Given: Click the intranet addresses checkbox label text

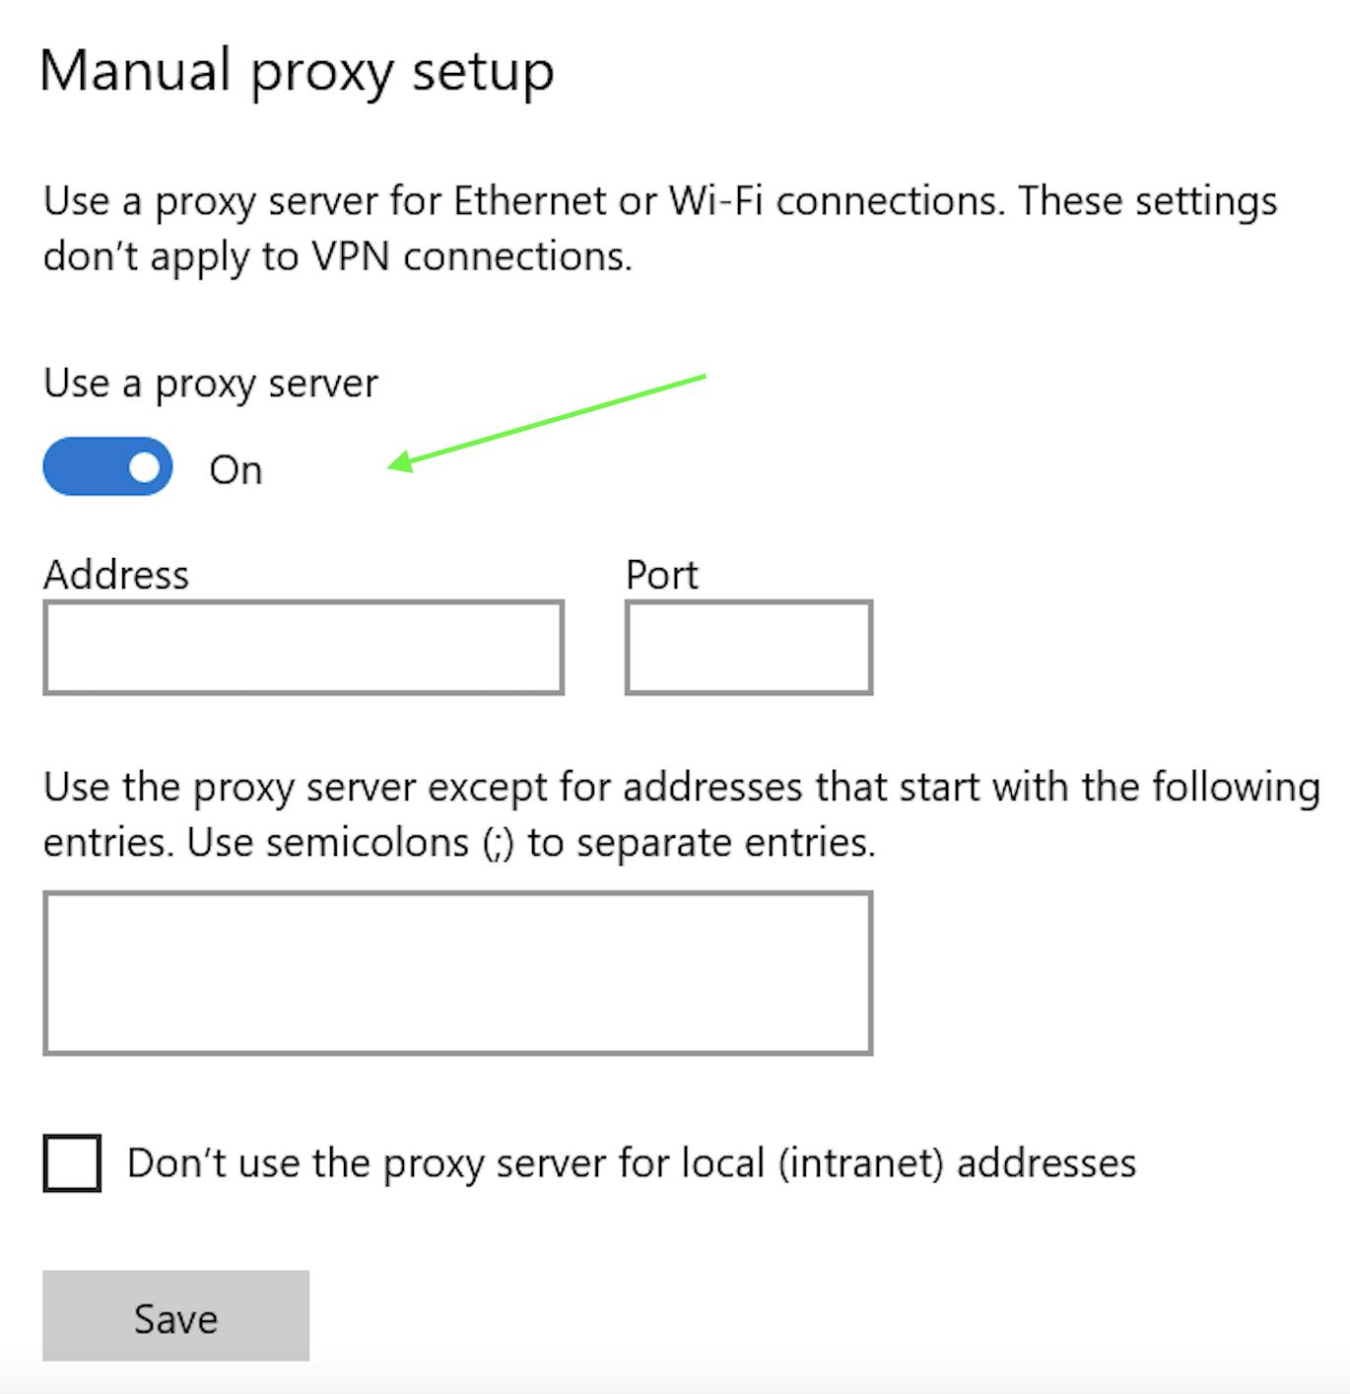Looking at the screenshot, I should pos(631,1163).
